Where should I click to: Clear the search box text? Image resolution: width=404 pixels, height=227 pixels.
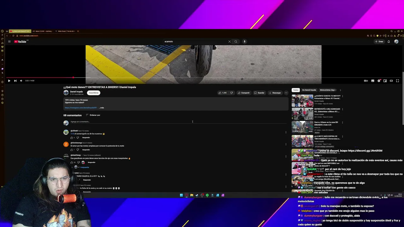coord(229,42)
